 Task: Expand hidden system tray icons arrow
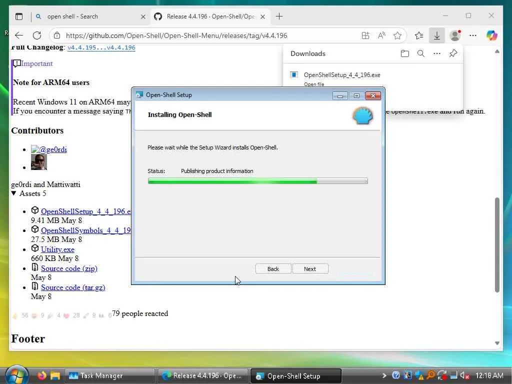pos(384,375)
